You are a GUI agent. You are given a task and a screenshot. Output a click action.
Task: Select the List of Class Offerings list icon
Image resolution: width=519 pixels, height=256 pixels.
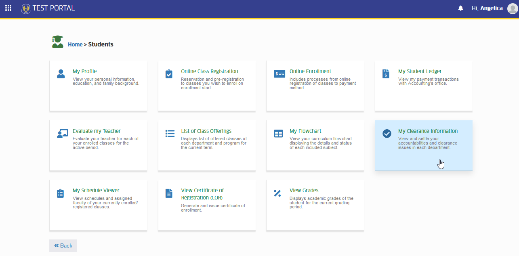coord(170,134)
